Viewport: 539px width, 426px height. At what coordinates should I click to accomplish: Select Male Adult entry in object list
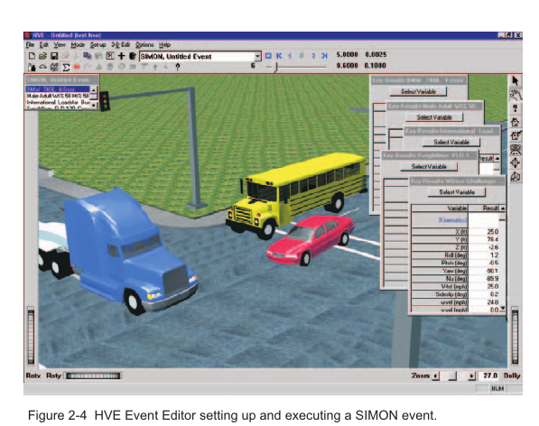pyautogui.click(x=58, y=96)
